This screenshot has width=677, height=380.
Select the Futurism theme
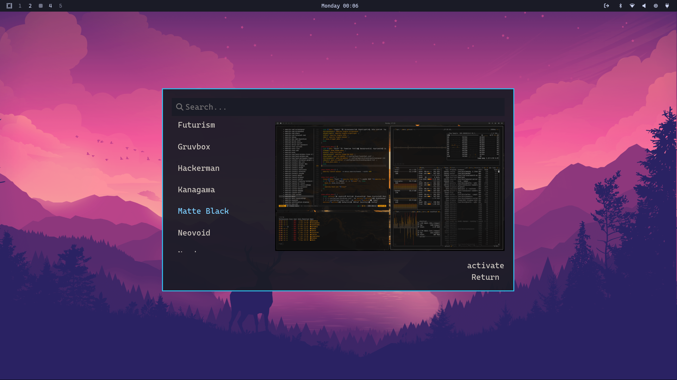(x=196, y=125)
